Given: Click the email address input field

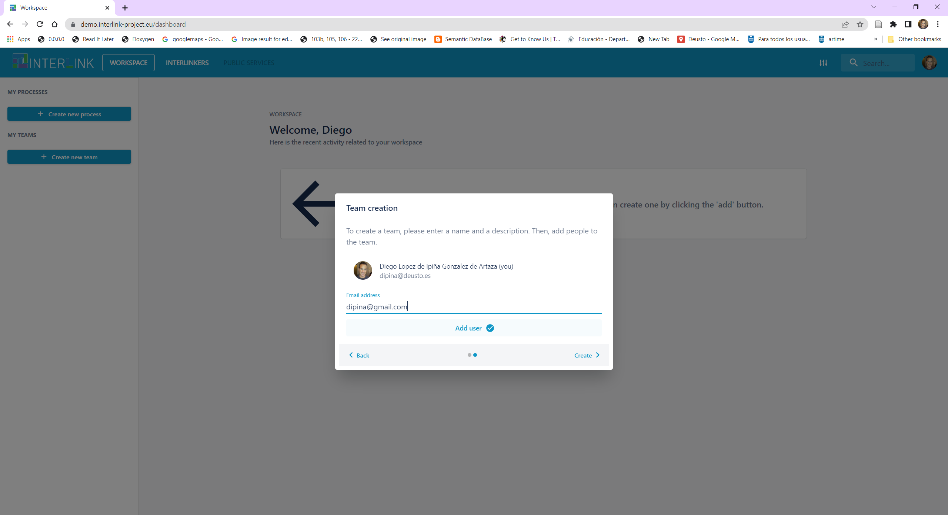Looking at the screenshot, I should click(474, 306).
